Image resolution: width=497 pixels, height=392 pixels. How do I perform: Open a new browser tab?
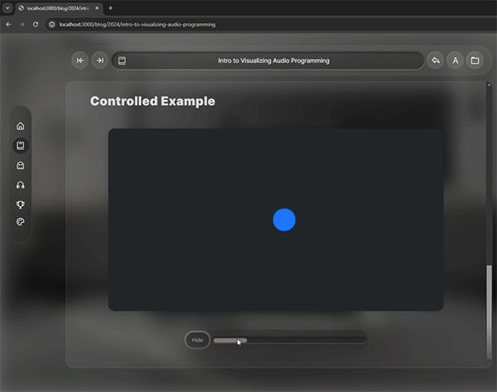(x=111, y=8)
